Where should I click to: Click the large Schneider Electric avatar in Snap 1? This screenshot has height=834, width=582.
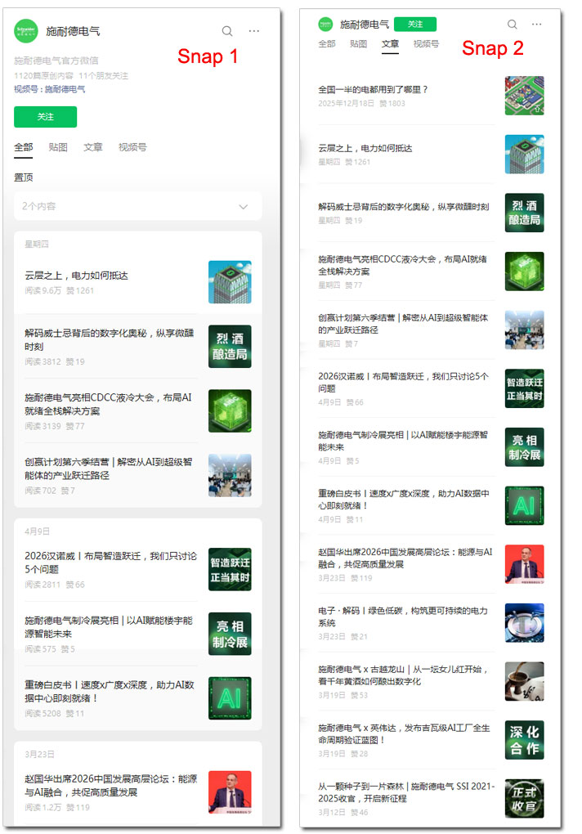click(x=26, y=31)
